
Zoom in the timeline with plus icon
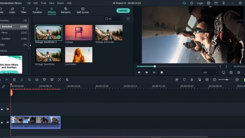coord(237,80)
